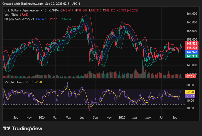
Task: Click the yellow 52.90 RSI axis label
Action: [191, 92]
